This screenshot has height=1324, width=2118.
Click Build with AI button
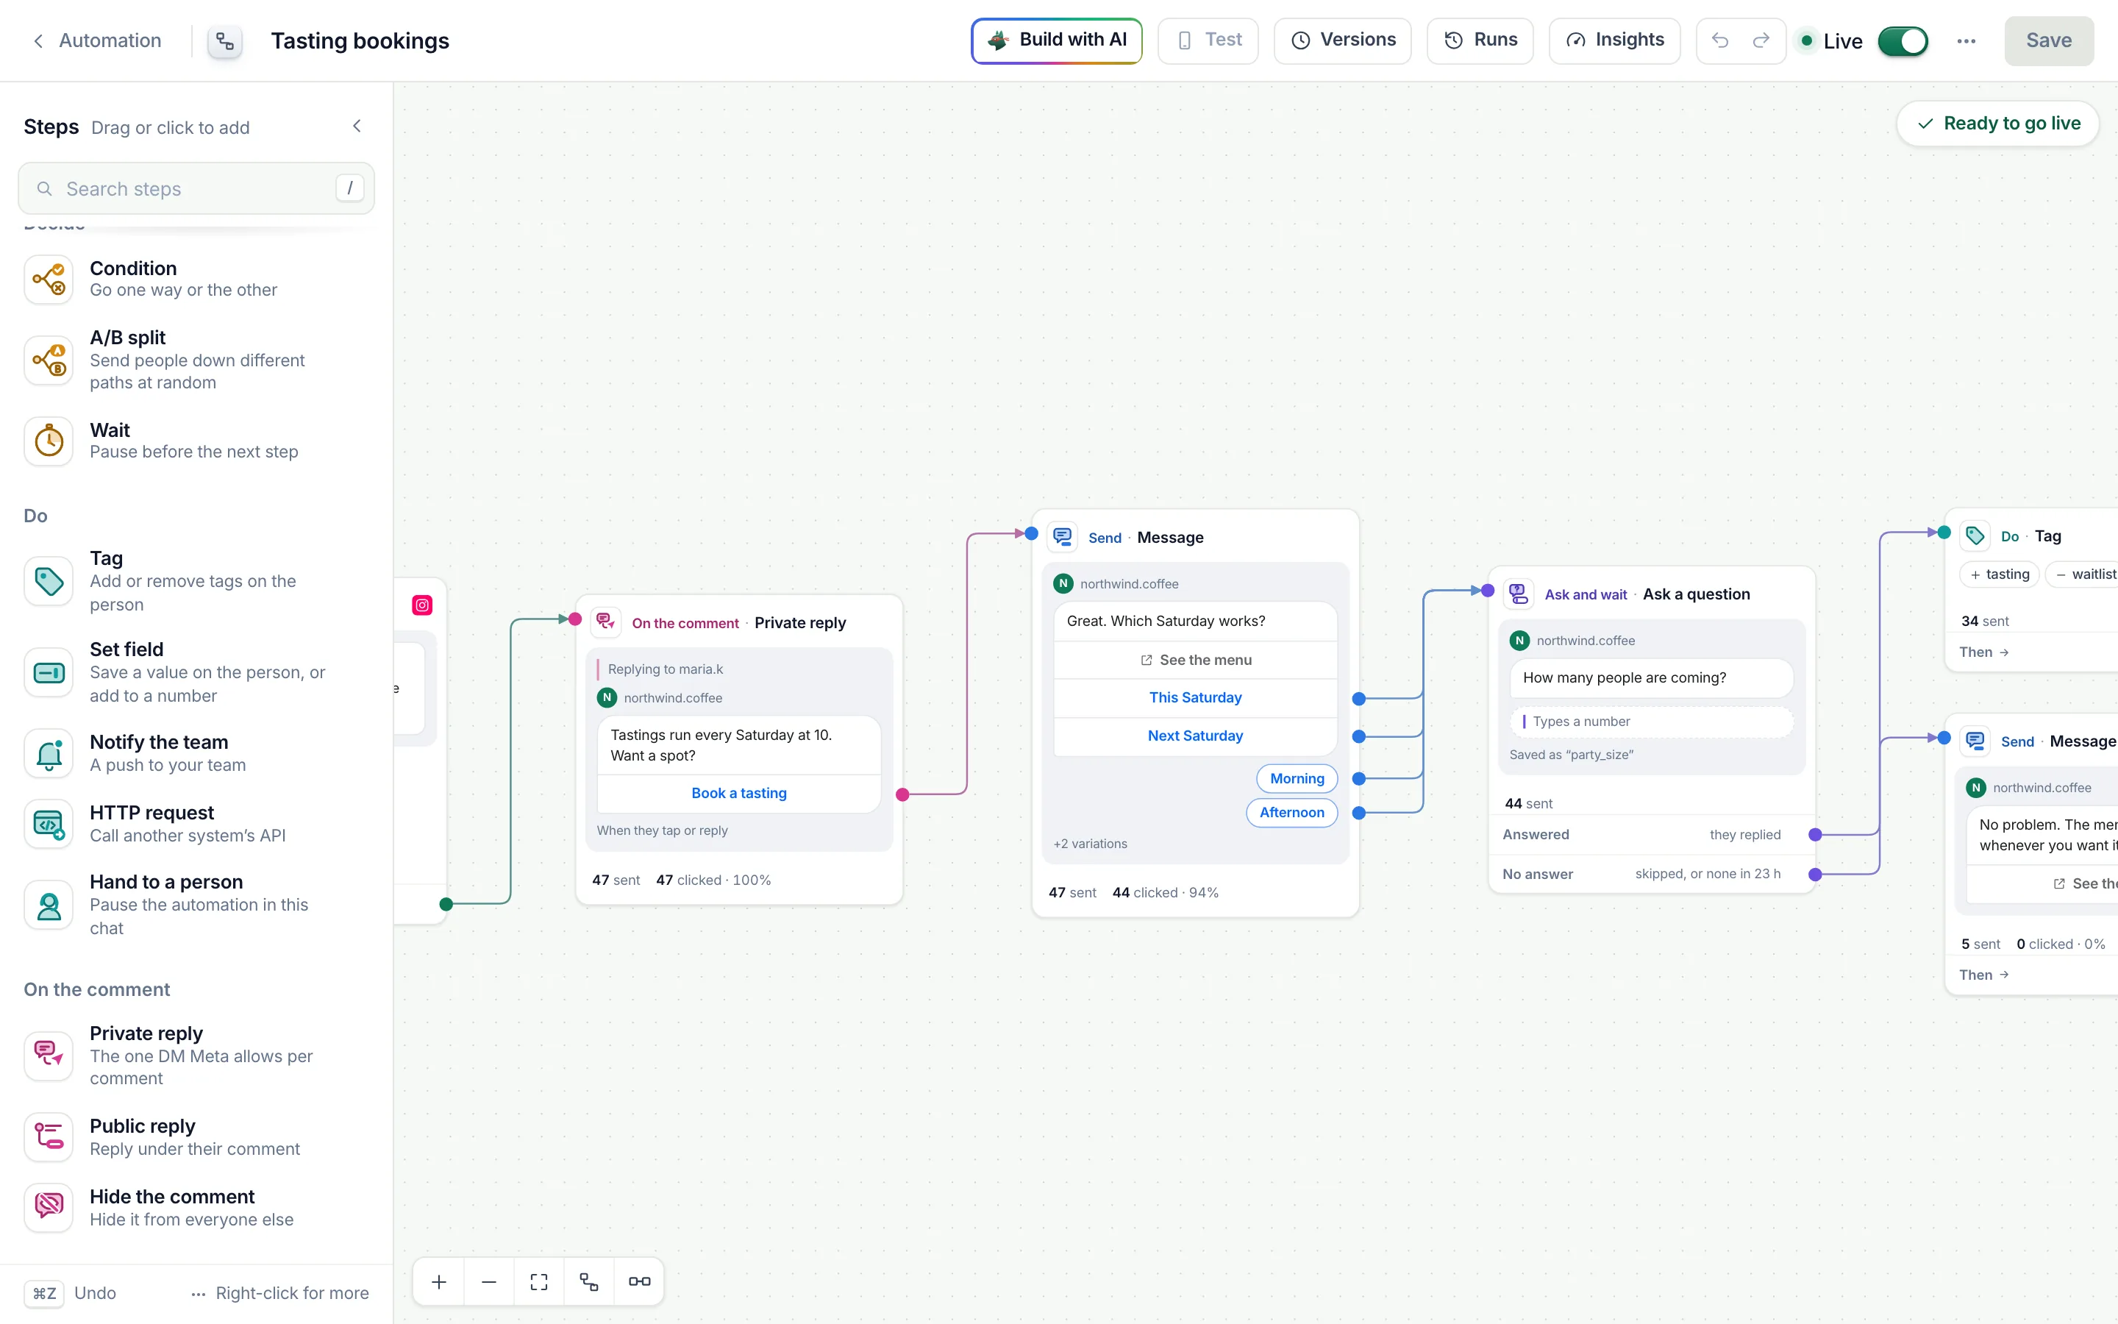(1056, 40)
